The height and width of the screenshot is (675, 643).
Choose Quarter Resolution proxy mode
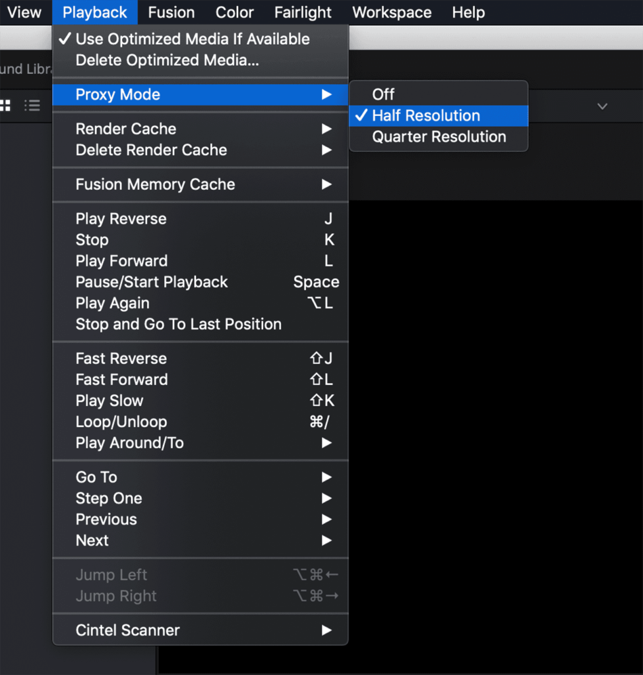(x=439, y=137)
